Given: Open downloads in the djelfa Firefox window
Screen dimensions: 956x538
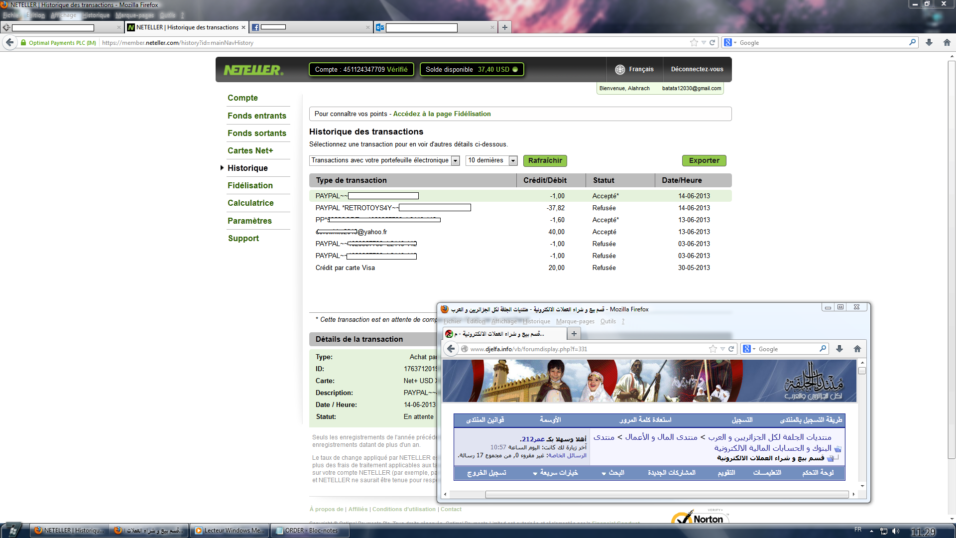Looking at the screenshot, I should point(839,349).
